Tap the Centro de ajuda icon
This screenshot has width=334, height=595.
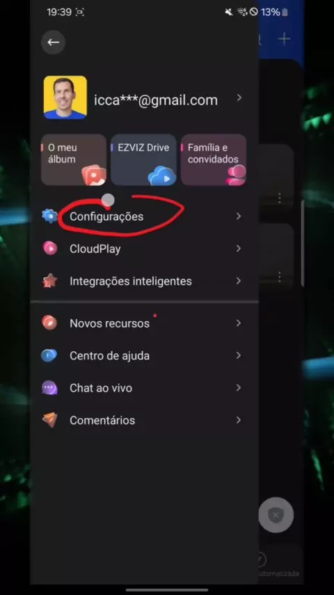coord(49,355)
